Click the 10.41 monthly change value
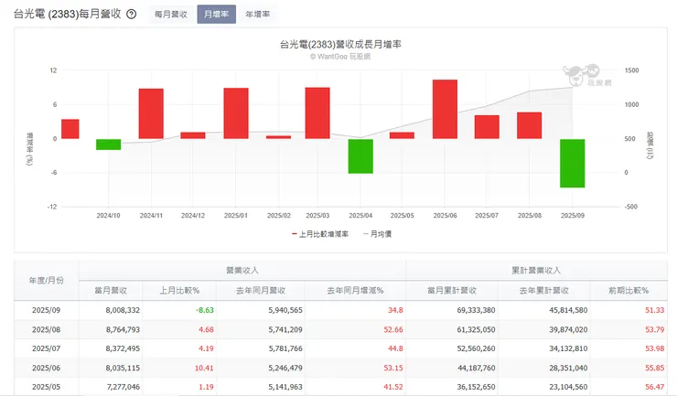The height and width of the screenshot is (396, 677). [x=204, y=368]
